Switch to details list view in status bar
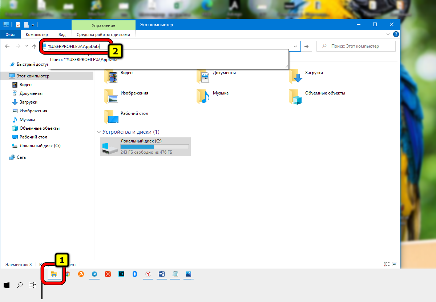 click(386, 264)
